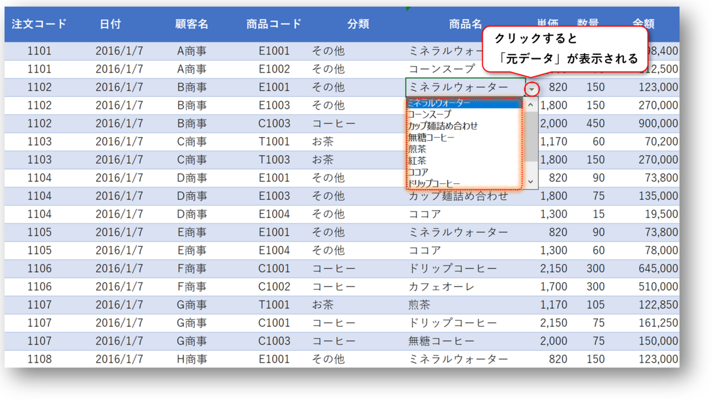Image resolution: width=715 pixels, height=415 pixels.
Task: Click the red-circled dropdown button
Action: click(x=530, y=88)
